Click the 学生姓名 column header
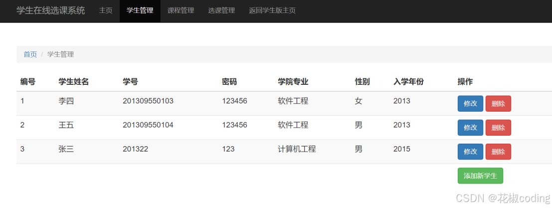This screenshot has height=208, width=552. pyautogui.click(x=74, y=82)
